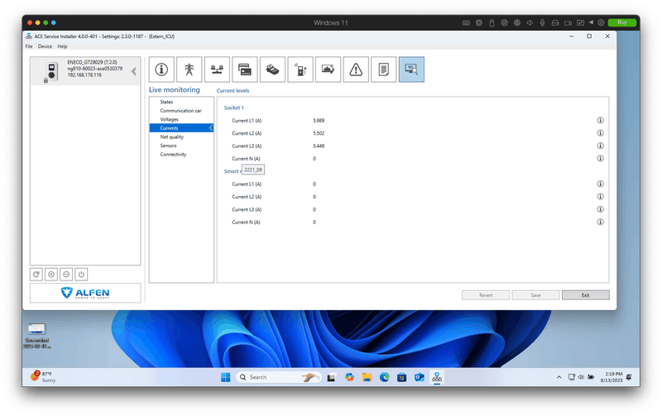Open the warning triangle tab icon
This screenshot has height=416, width=662.
(356, 69)
